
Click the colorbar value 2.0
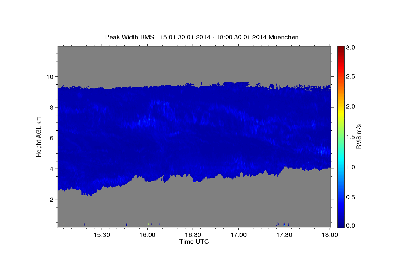tap(351, 106)
